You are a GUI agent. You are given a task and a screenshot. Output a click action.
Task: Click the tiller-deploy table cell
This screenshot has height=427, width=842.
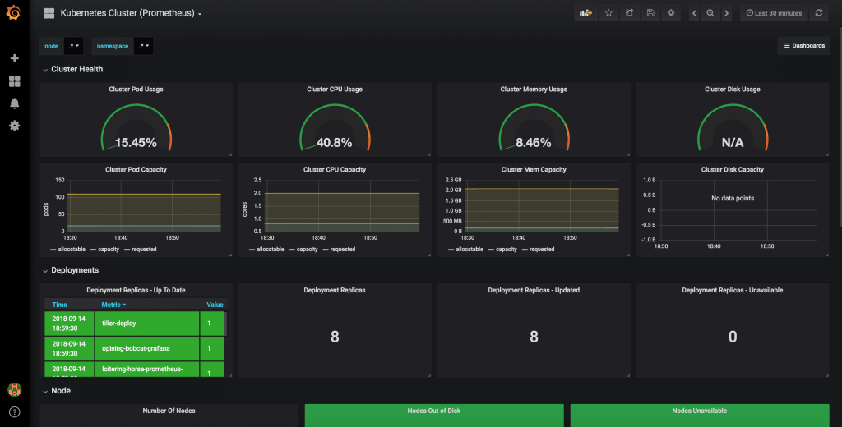pos(147,324)
